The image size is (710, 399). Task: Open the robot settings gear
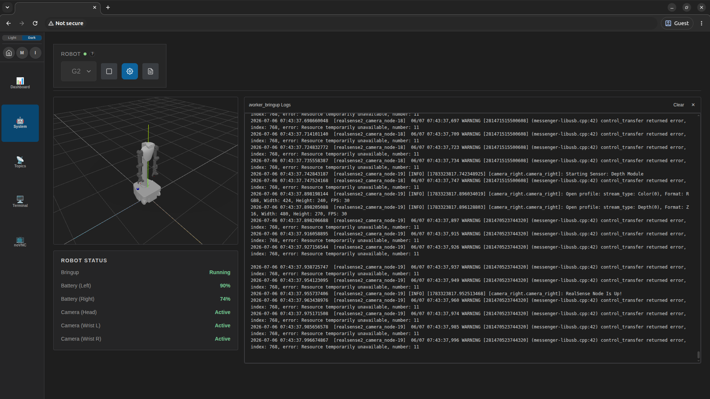point(130,71)
